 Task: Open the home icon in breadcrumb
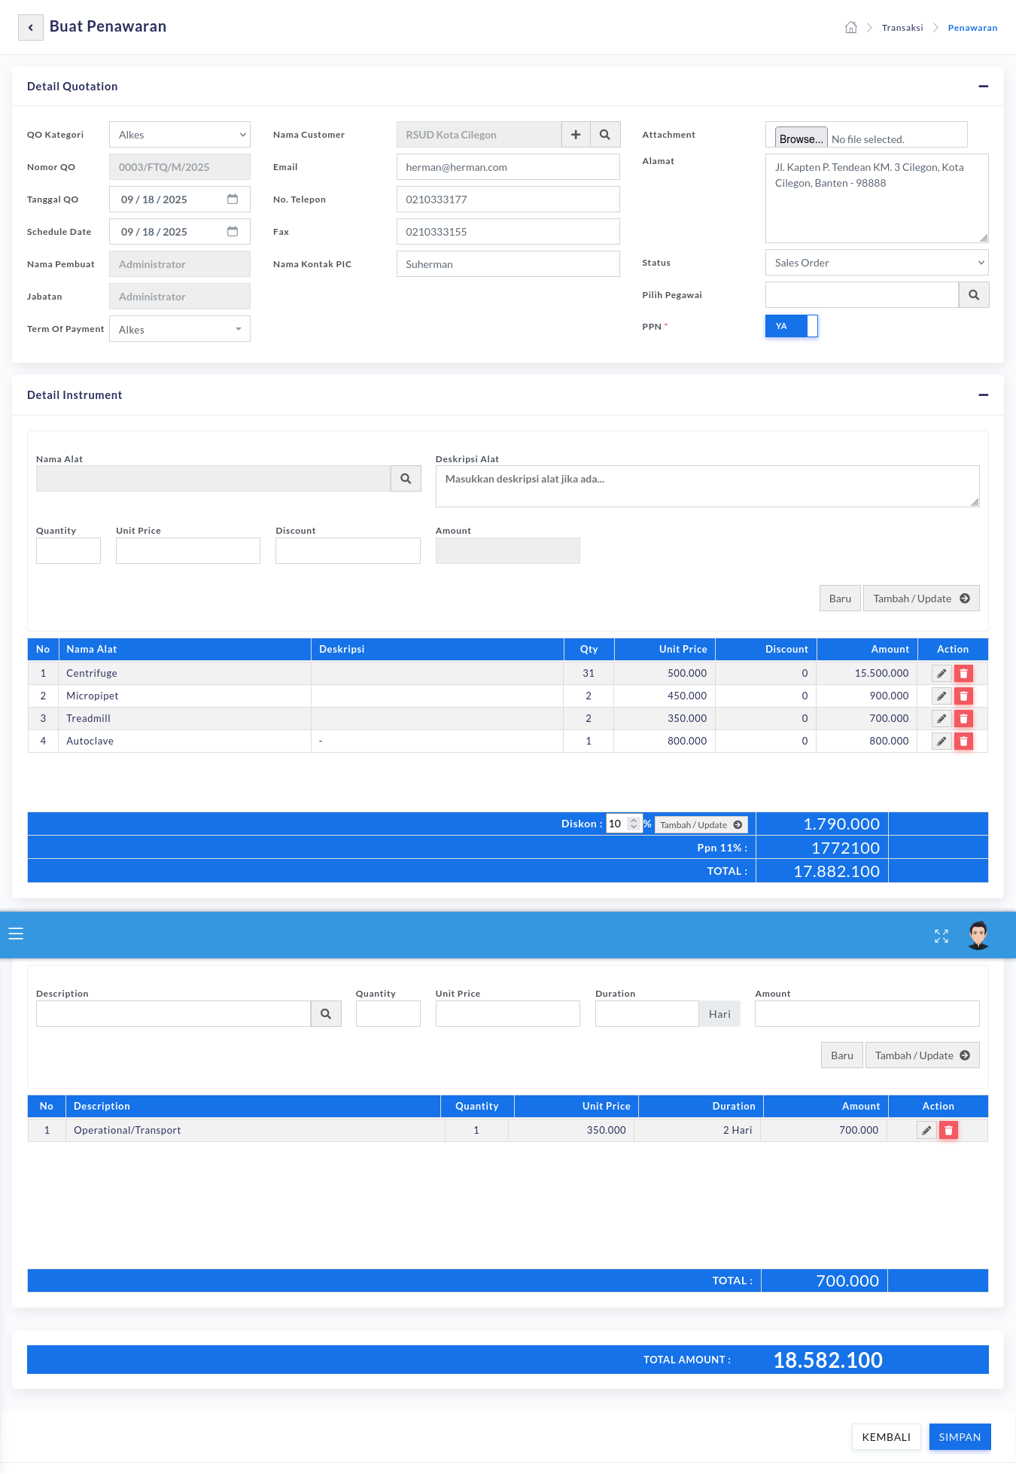click(x=851, y=28)
